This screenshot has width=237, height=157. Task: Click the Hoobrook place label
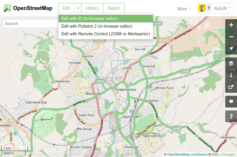[x=131, y=147]
